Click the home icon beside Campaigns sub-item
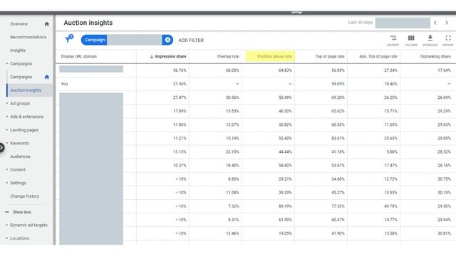This screenshot has height=256, width=456. coord(47,77)
